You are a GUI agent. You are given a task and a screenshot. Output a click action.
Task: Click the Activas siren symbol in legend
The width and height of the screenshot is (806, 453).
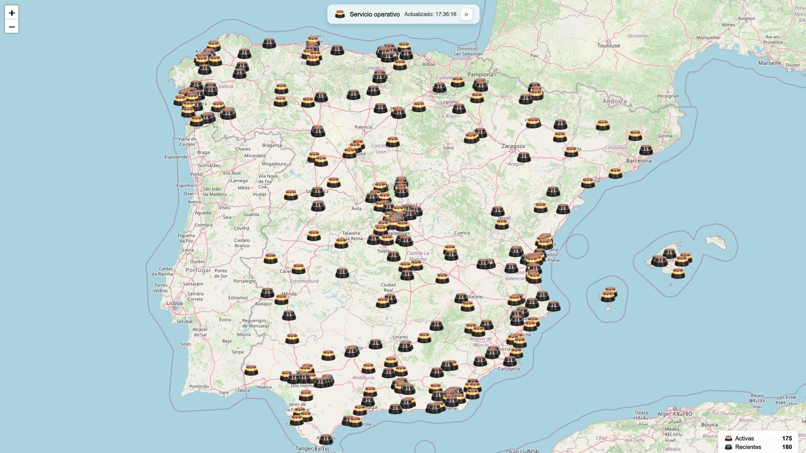[729, 438]
